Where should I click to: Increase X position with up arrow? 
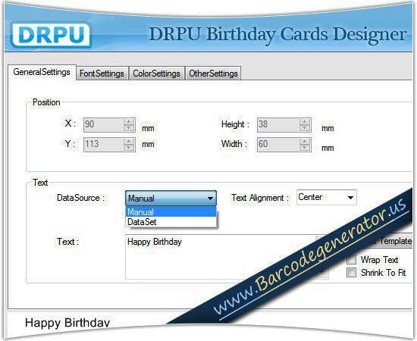click(x=129, y=122)
